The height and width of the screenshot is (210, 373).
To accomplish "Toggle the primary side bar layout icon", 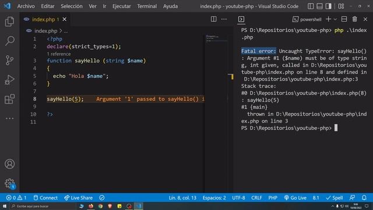I will [x=311, y=6].
